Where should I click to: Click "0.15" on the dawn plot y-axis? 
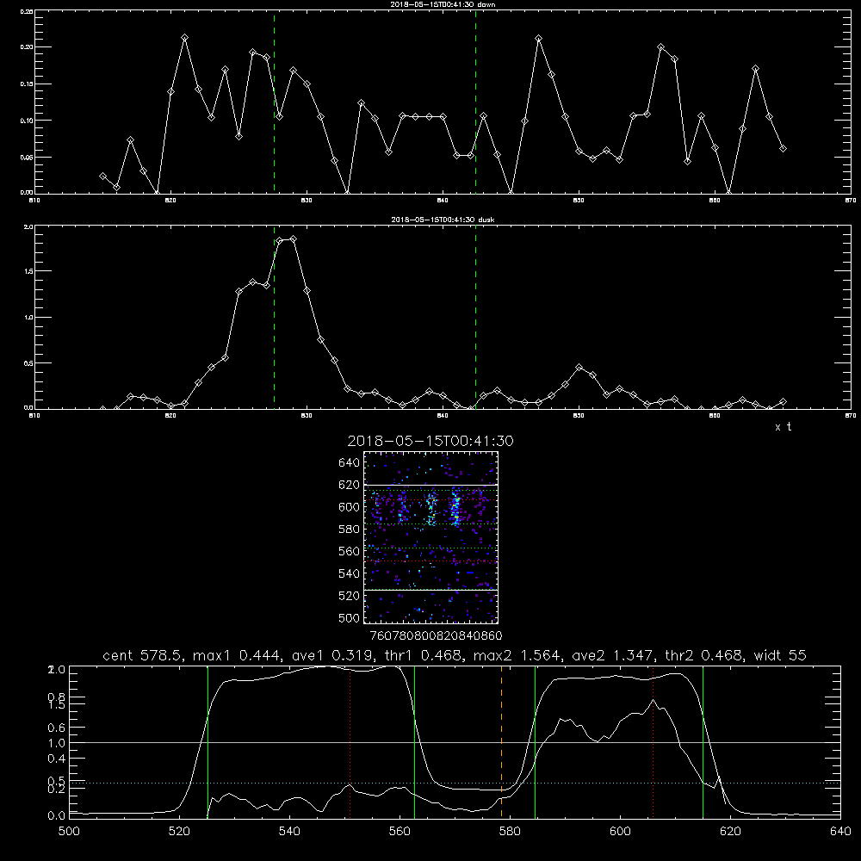tap(27, 84)
